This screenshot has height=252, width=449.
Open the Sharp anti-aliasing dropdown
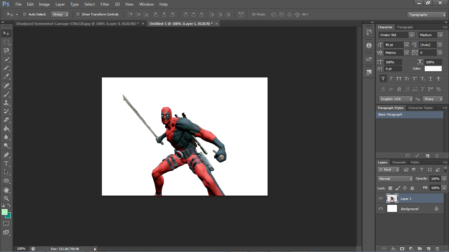click(x=433, y=99)
